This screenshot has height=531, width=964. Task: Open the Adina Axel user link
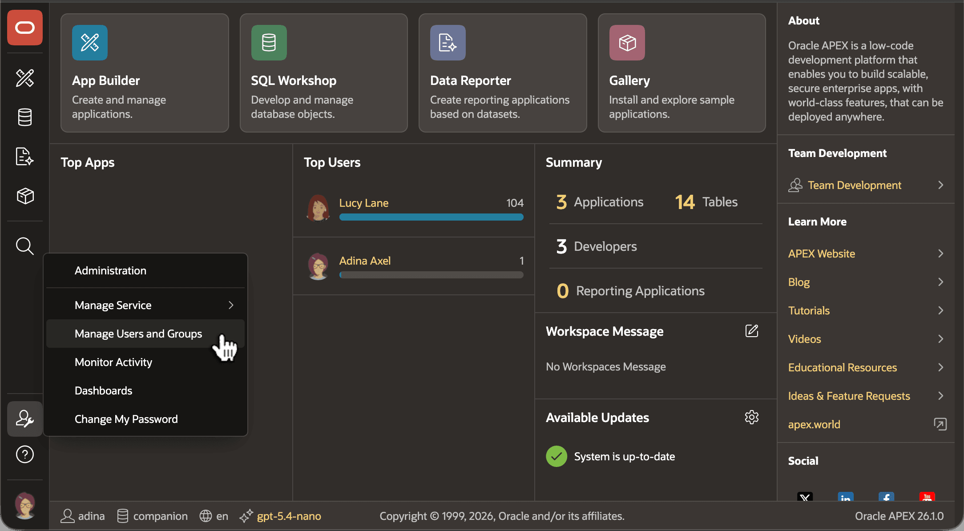[365, 261]
